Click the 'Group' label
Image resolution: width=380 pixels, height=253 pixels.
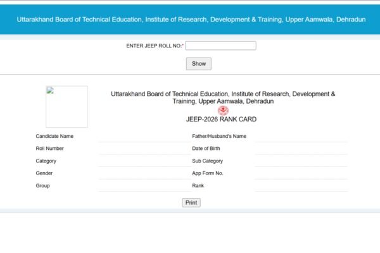click(42, 186)
